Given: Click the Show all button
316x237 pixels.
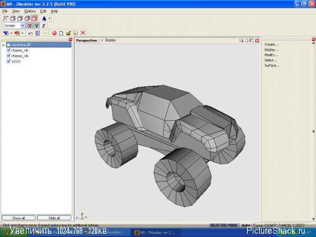Looking at the screenshot, I should pyautogui.click(x=18, y=218).
